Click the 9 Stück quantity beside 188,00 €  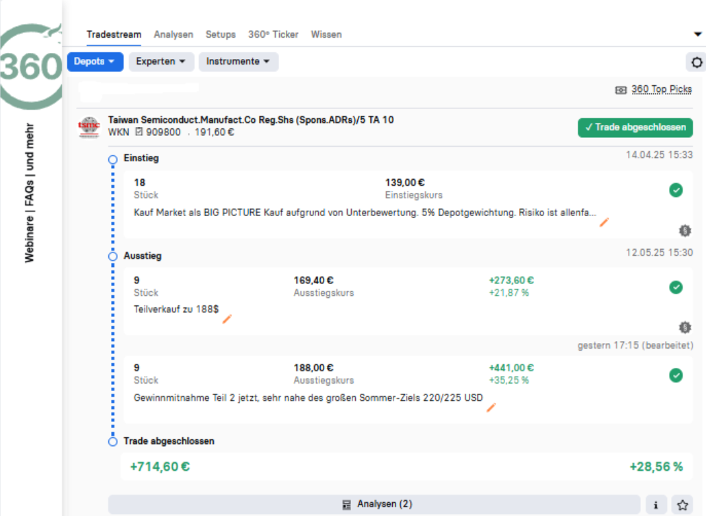pyautogui.click(x=146, y=373)
